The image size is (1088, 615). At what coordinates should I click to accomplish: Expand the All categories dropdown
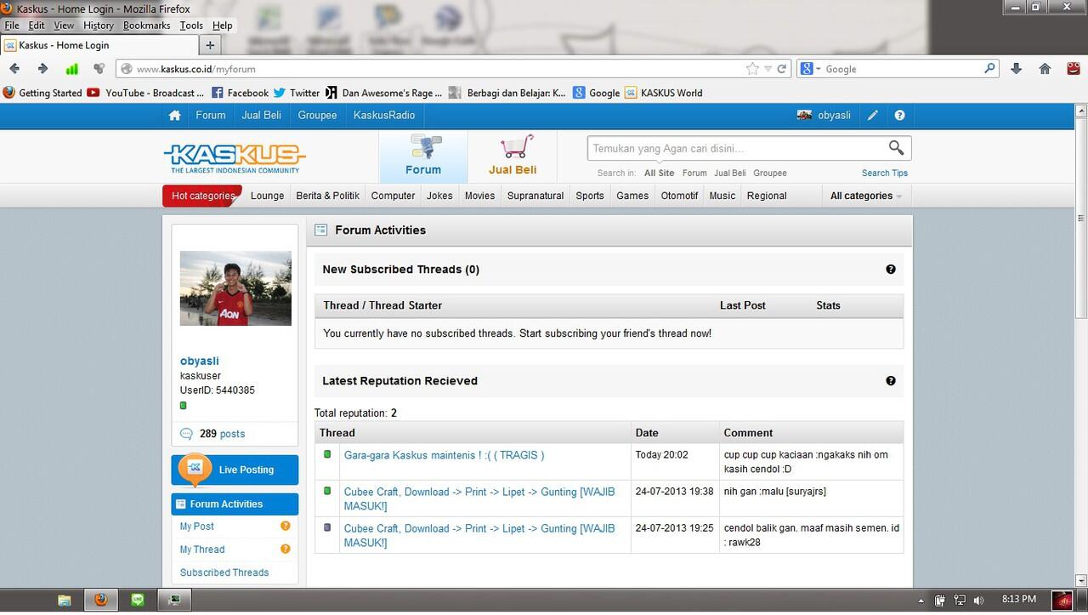865,196
